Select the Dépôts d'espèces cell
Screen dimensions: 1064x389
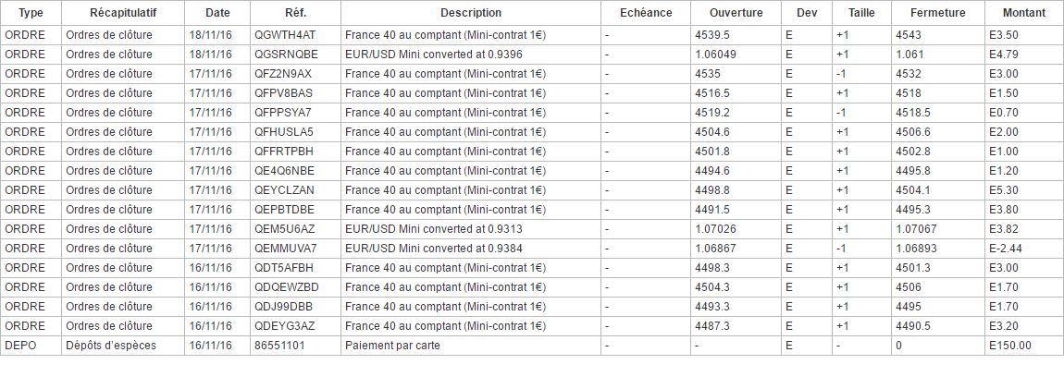point(111,346)
